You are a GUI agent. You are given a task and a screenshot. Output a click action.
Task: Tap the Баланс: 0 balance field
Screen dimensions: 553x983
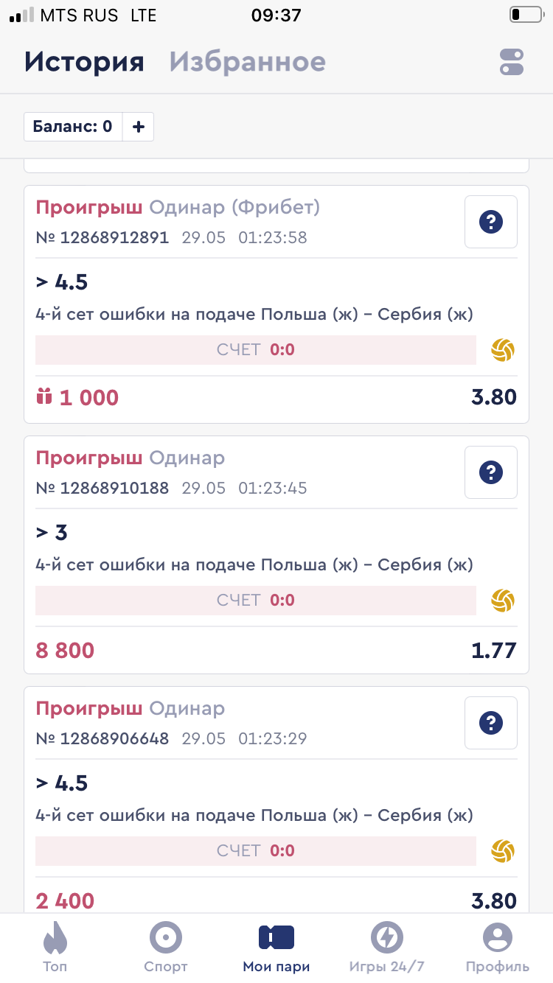point(73,127)
